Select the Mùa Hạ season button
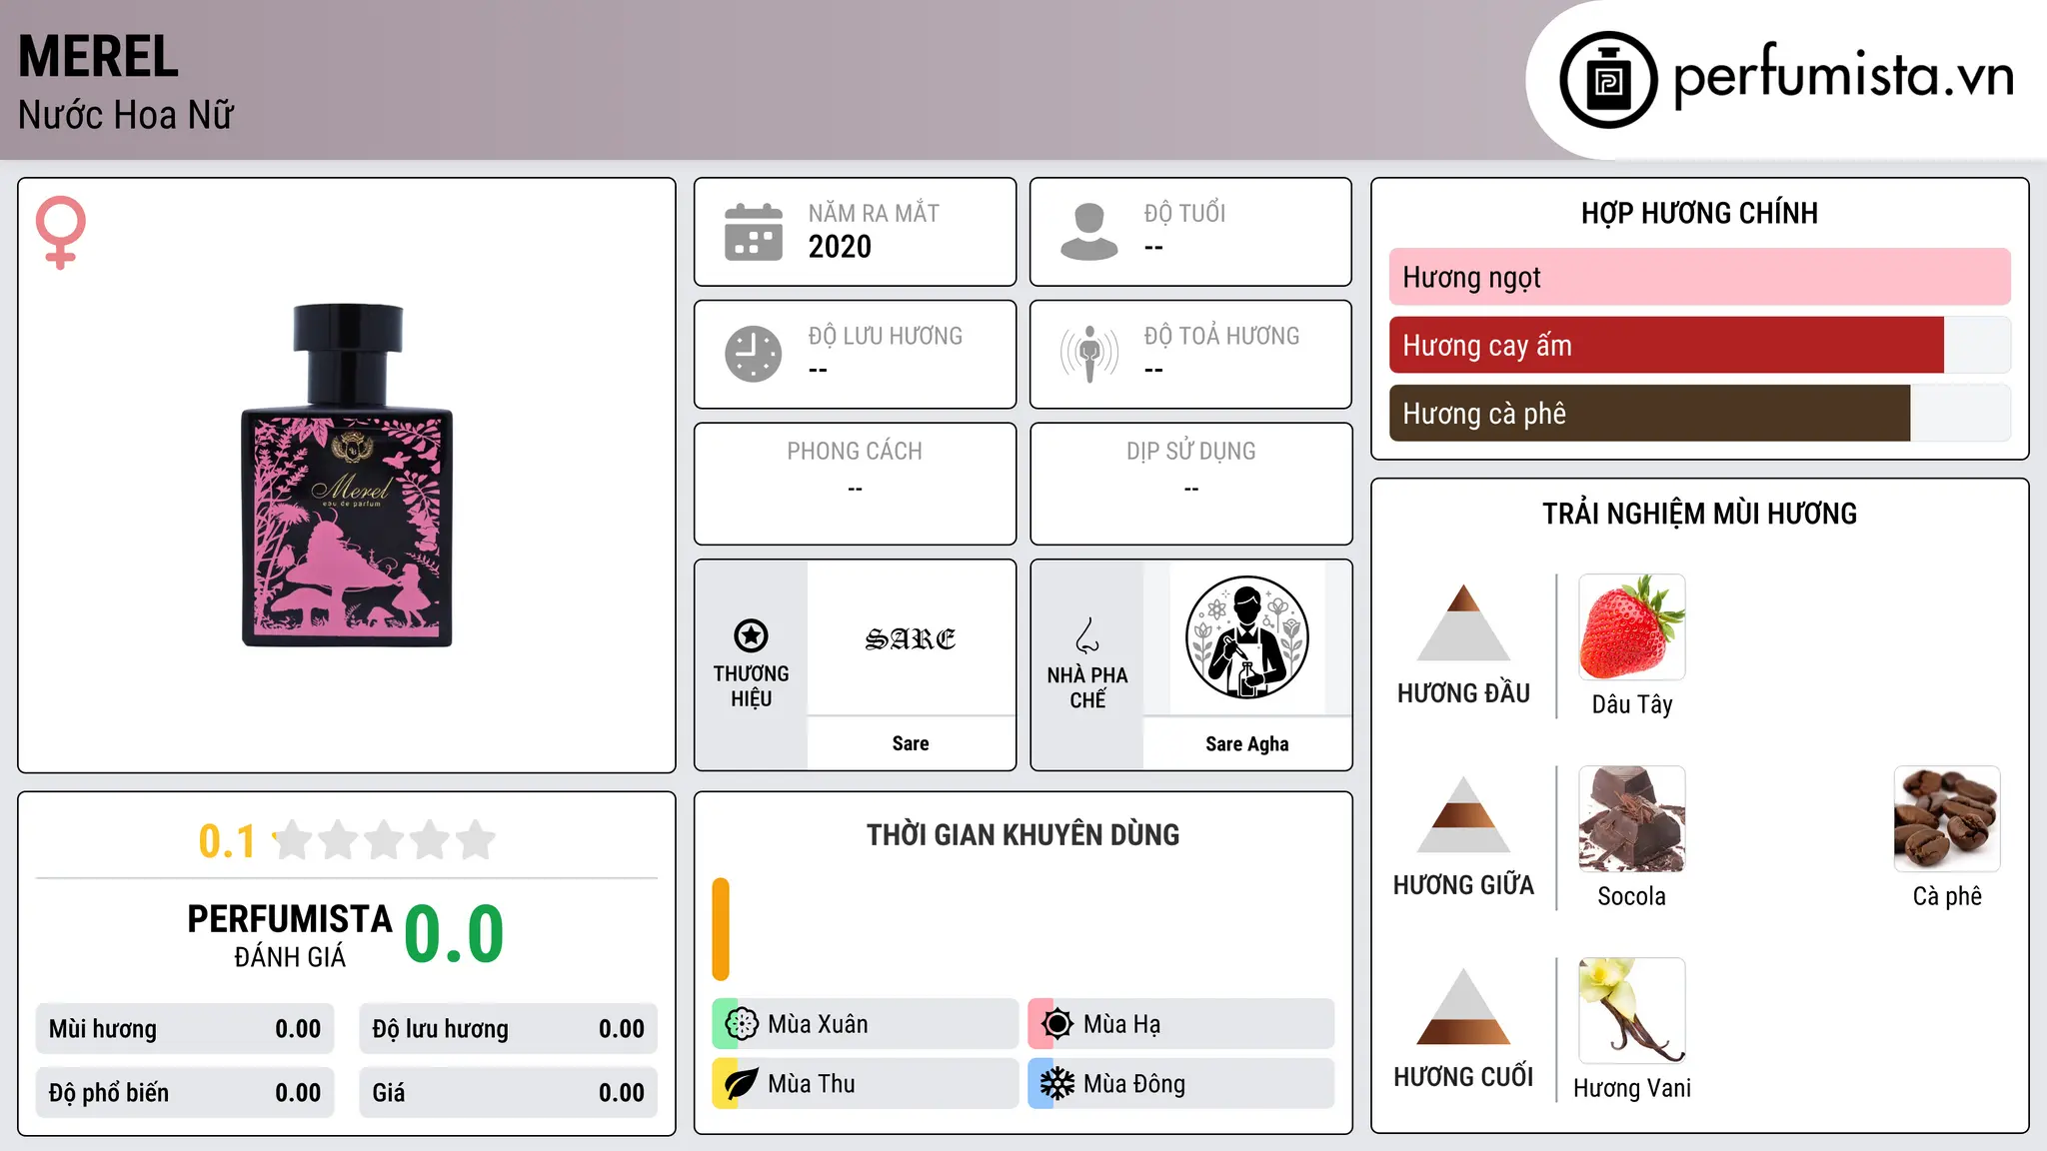 [1181, 1024]
